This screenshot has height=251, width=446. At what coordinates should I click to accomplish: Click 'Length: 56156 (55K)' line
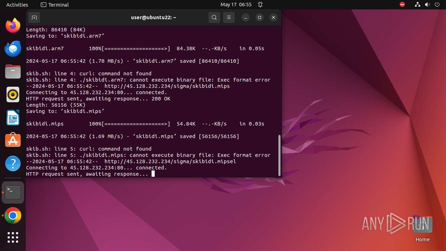pyautogui.click(x=56, y=105)
